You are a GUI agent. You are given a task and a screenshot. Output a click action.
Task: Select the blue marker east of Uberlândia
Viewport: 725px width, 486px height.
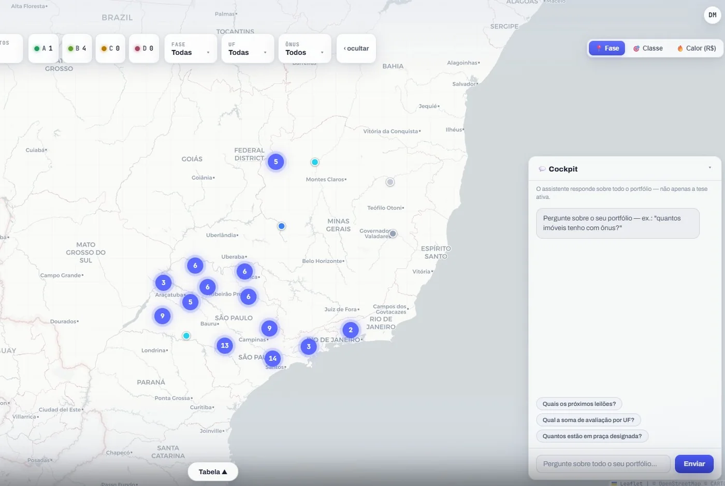click(282, 226)
